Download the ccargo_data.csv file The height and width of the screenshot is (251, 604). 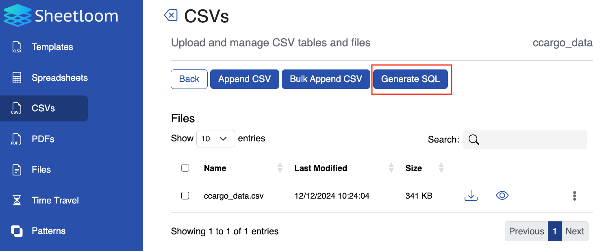tap(471, 196)
